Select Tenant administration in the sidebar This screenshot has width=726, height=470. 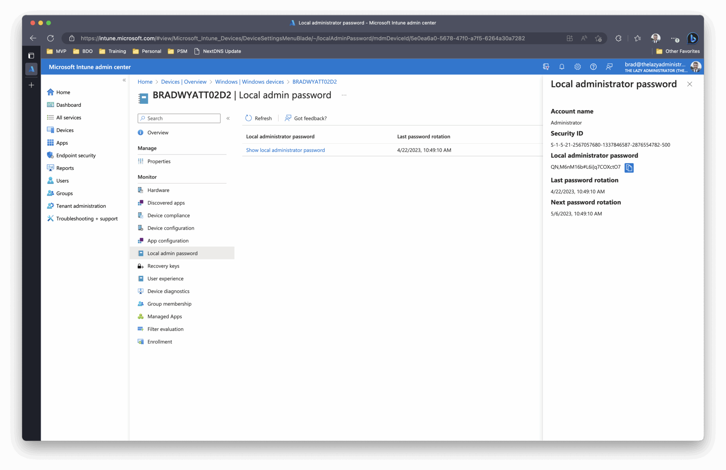(81, 206)
